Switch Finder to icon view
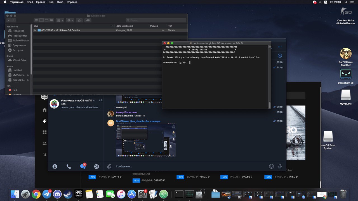This screenshot has height=201, width=358. [36, 20]
